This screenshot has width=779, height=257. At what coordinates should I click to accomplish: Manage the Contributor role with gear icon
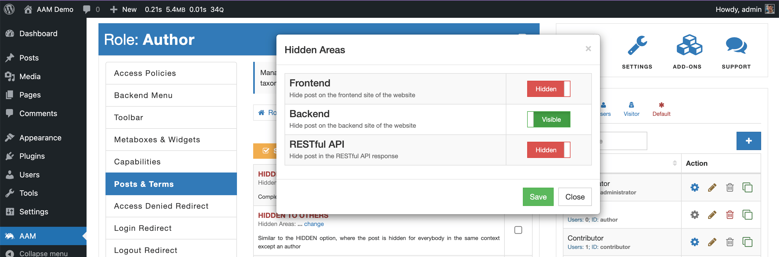tap(695, 242)
